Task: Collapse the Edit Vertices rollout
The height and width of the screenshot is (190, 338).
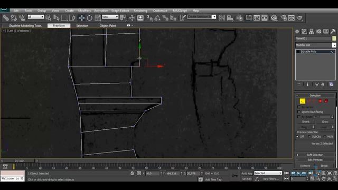Action: 315,160
